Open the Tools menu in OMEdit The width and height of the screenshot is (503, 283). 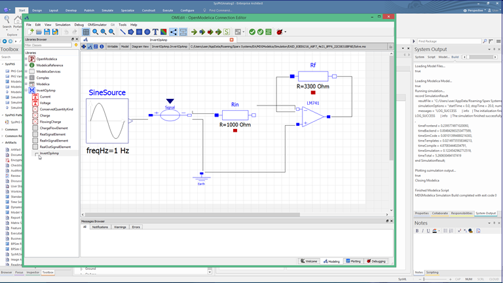point(122,25)
